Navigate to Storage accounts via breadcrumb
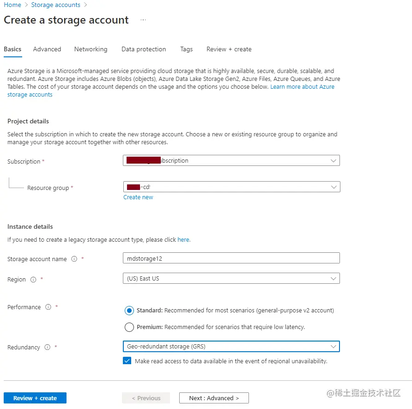412x409 pixels. coord(55,5)
